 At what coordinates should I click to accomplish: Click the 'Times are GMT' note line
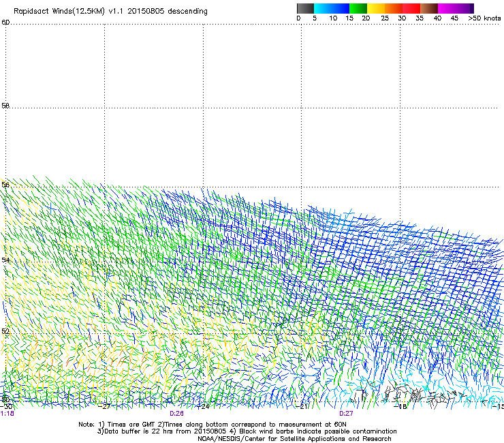coord(212,425)
